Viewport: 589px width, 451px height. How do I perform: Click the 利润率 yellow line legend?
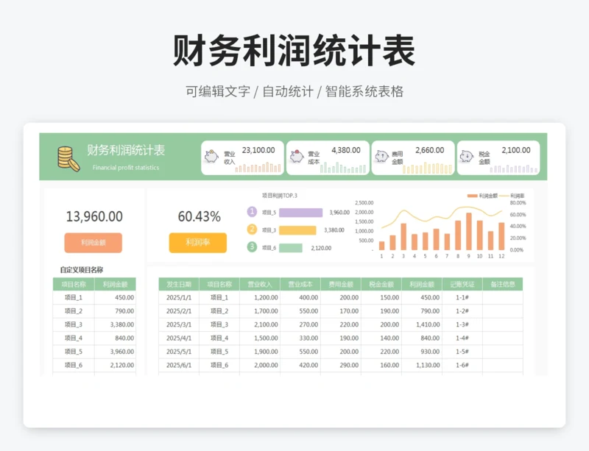[504, 196]
